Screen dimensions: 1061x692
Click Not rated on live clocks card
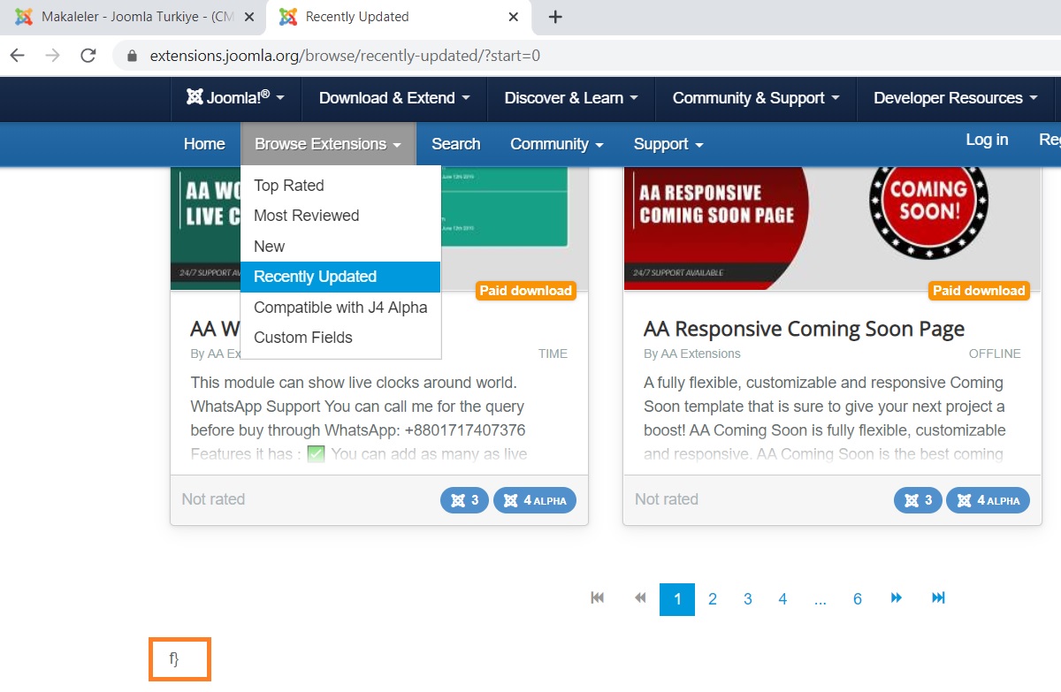point(213,499)
